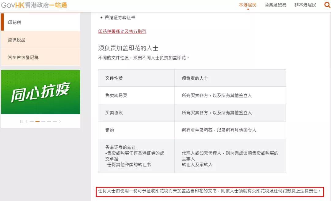Switch to the 商务及贸易 tab
The height and width of the screenshot is (201, 331).
pos(275,5)
